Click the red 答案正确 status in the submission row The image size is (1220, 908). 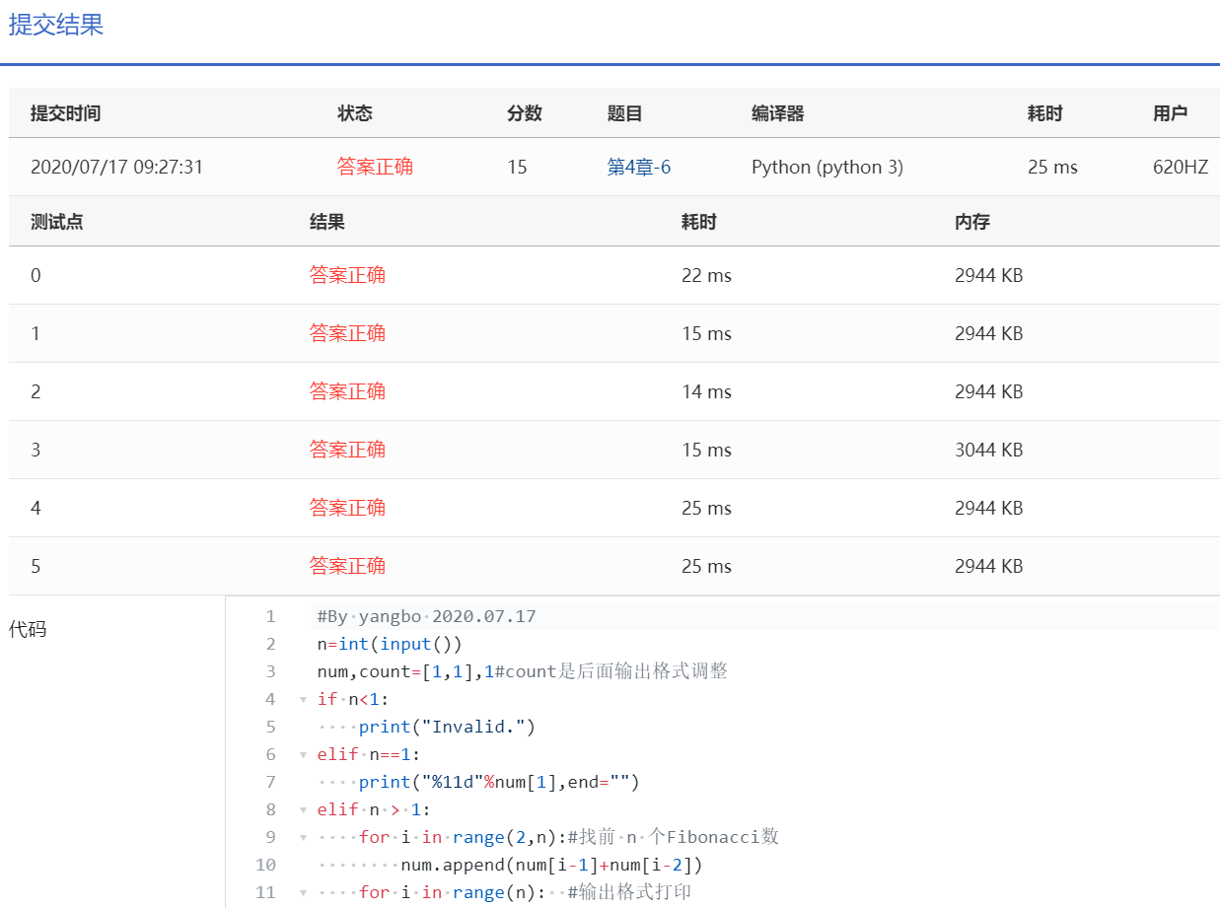pos(375,167)
